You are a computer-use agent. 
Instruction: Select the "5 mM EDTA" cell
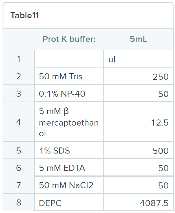(x=69, y=168)
